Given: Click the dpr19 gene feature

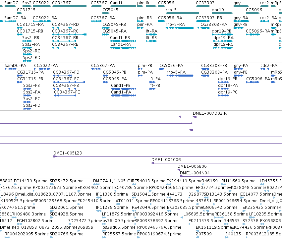Looking at the screenshot, I should [222, 13].
